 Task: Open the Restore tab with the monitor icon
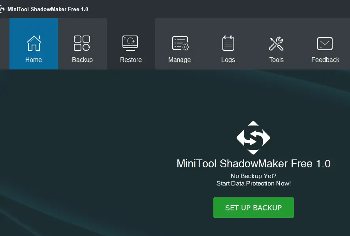click(131, 44)
